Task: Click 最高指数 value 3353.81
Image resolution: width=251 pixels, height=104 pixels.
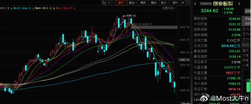Action: point(234,51)
